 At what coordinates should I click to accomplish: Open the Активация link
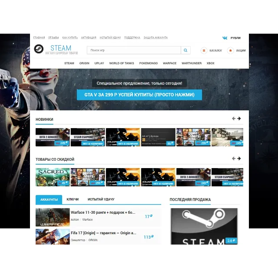point(89,38)
